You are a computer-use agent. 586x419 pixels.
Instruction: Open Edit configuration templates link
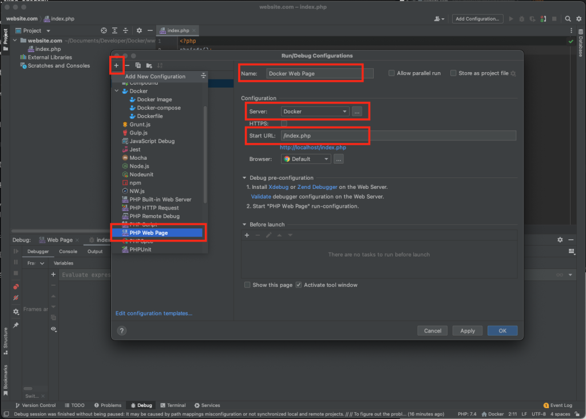tap(153, 313)
